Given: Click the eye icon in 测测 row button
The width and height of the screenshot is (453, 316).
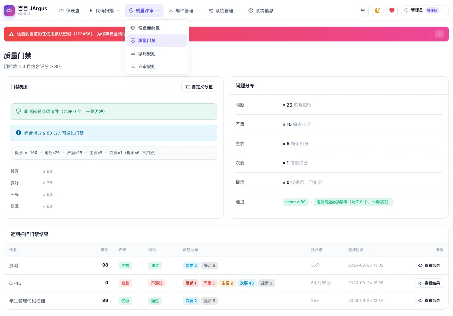Looking at the screenshot, I should [x=420, y=266].
